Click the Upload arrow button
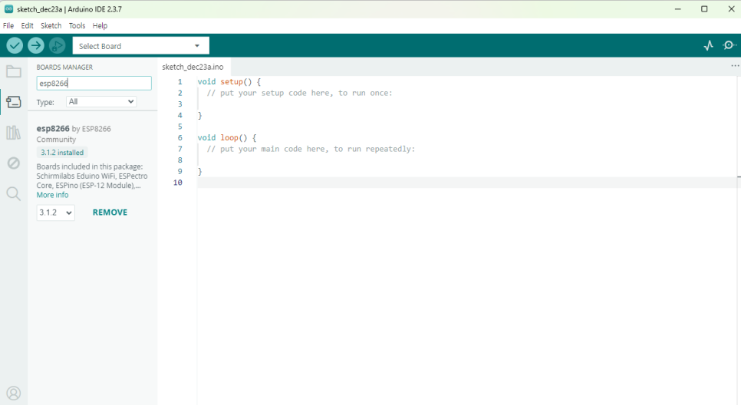Screen dimensions: 741x405 pyautogui.click(x=36, y=46)
